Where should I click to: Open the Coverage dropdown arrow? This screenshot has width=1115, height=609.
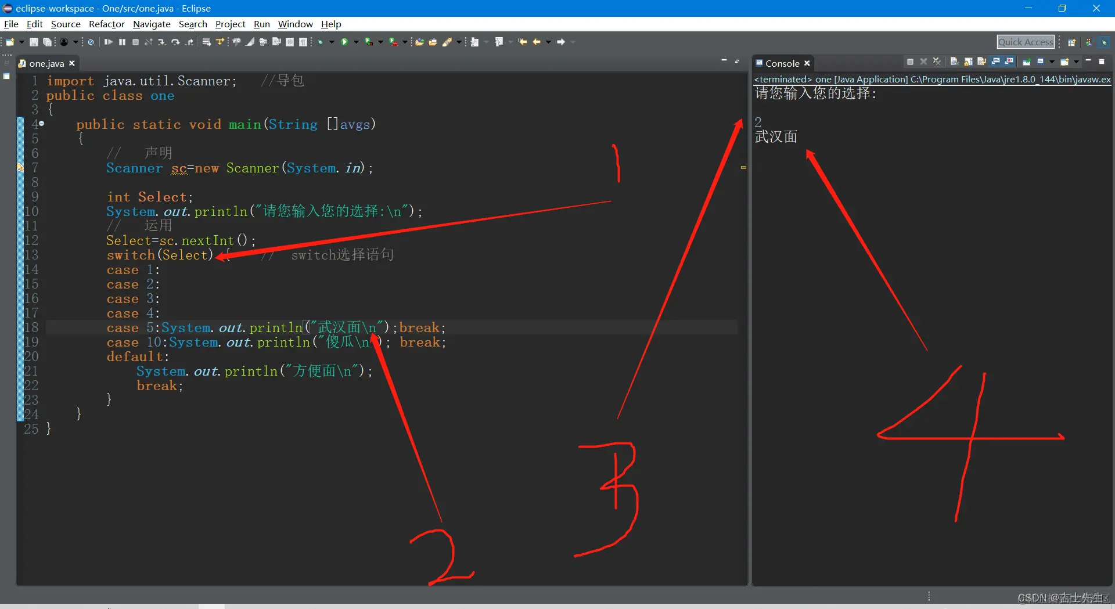click(380, 42)
